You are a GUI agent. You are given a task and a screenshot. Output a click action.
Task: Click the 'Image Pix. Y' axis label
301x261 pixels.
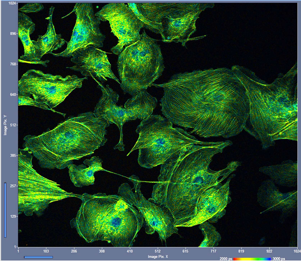5,125
